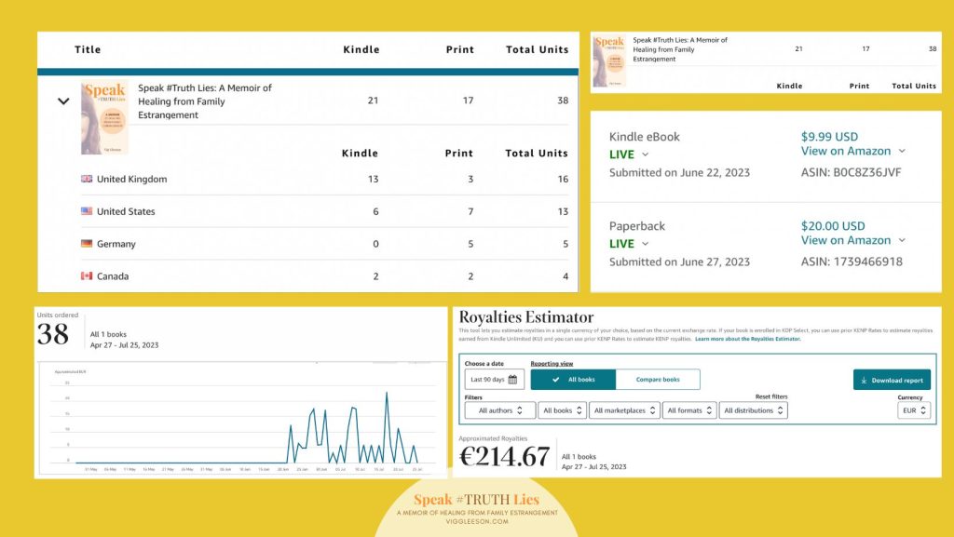Open the All authors filter dropdown

click(x=500, y=410)
